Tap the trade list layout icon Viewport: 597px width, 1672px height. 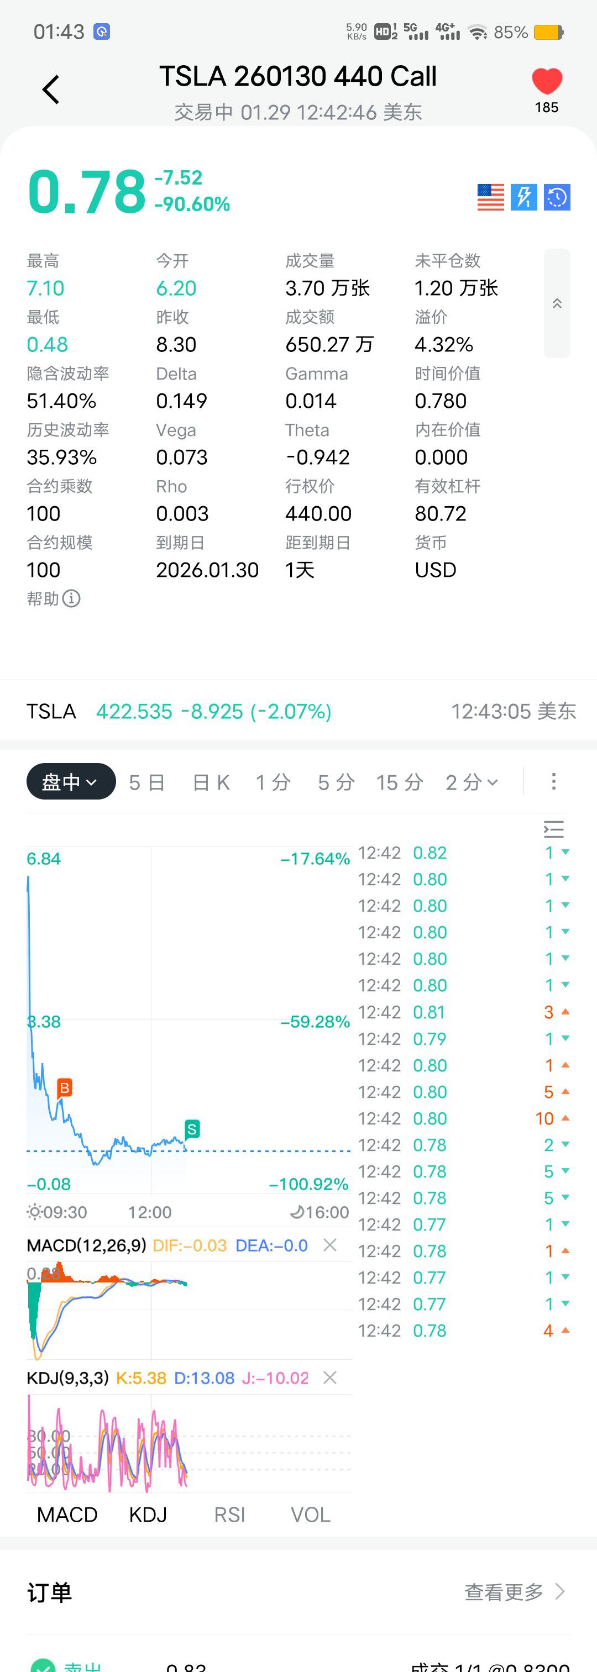tap(553, 829)
